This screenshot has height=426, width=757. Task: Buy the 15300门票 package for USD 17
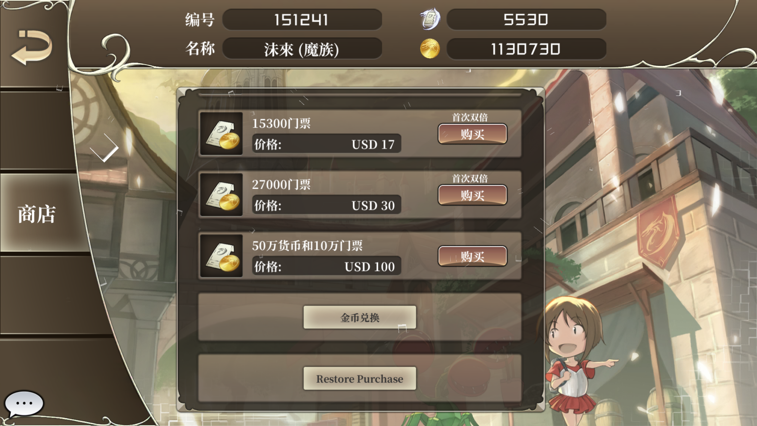[x=472, y=134]
